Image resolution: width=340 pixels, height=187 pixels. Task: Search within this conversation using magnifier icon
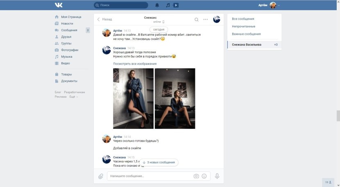197,19
